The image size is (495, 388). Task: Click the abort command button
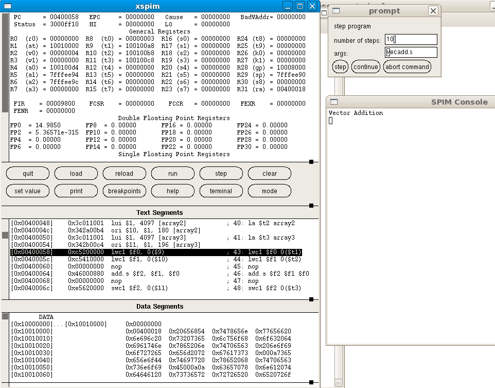pos(407,67)
